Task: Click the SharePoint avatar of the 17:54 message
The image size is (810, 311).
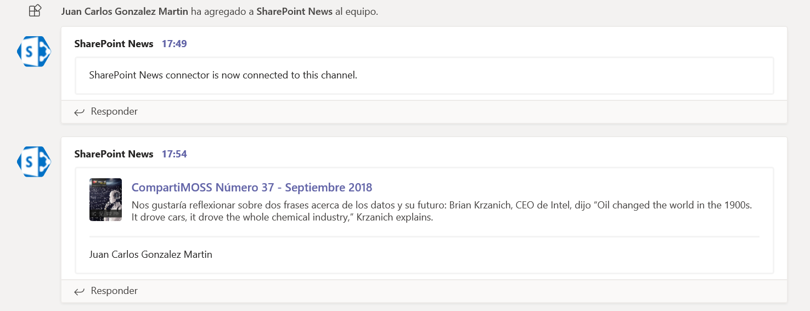Action: click(x=34, y=162)
